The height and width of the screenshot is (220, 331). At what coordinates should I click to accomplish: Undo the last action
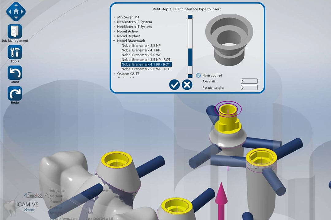coord(15,73)
